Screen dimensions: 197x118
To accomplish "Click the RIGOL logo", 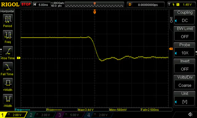I will click(x=10, y=5).
